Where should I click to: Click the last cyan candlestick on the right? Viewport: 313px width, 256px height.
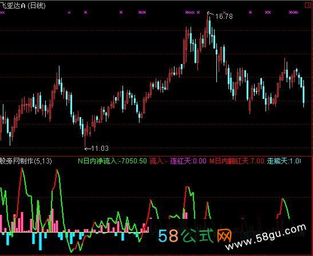304,94
